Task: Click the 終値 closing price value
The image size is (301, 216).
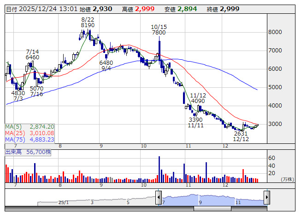Action: [230, 9]
